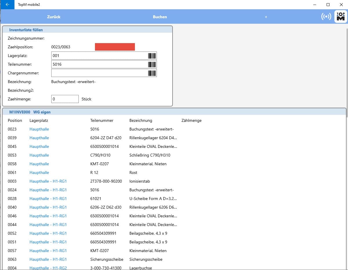Scan barcode for the Lagerplatz field
Image resolution: width=348 pixels, height=270 pixels.
[153, 56]
